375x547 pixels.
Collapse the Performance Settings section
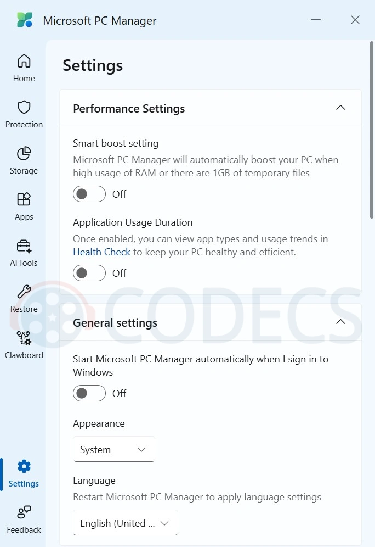click(340, 108)
